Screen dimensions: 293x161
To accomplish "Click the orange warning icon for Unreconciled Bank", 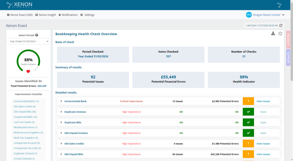I will click(x=248, y=101).
